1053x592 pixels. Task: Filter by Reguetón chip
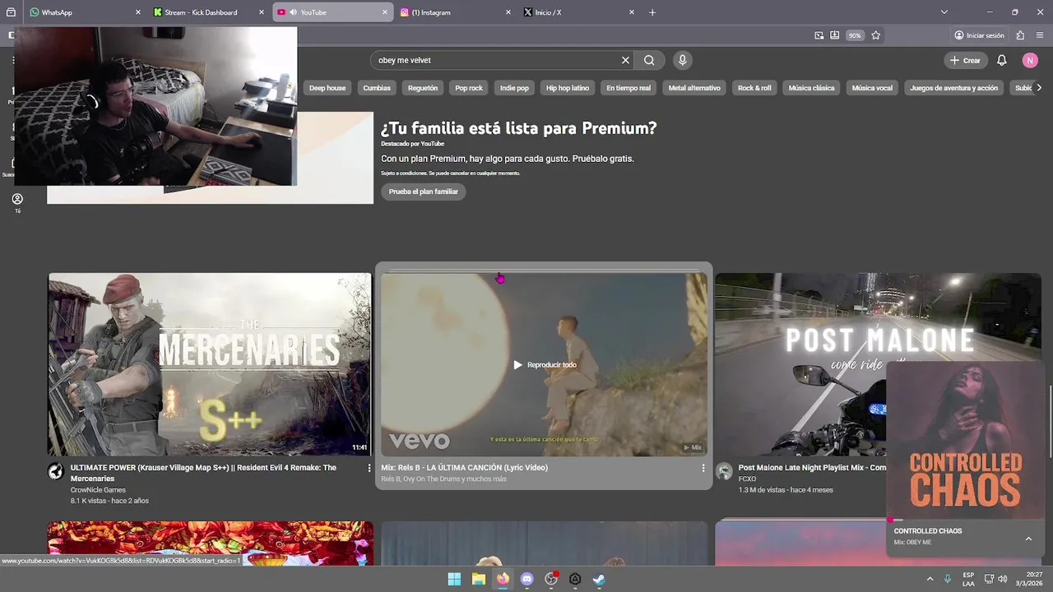point(423,88)
